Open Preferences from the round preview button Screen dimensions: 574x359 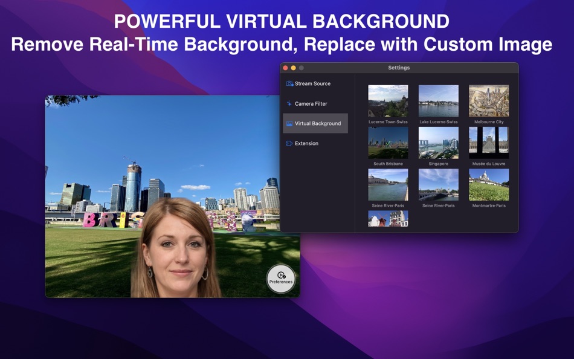(x=281, y=279)
